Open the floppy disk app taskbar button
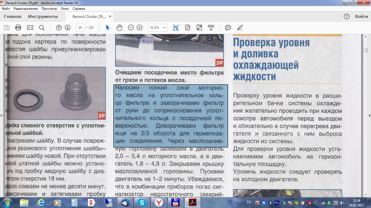 (176, 202)
